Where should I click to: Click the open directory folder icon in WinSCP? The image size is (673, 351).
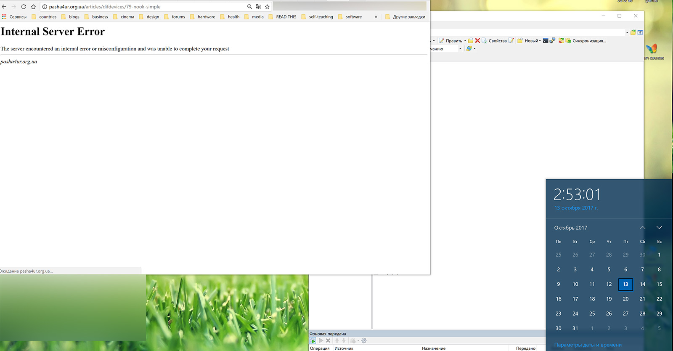(x=633, y=32)
